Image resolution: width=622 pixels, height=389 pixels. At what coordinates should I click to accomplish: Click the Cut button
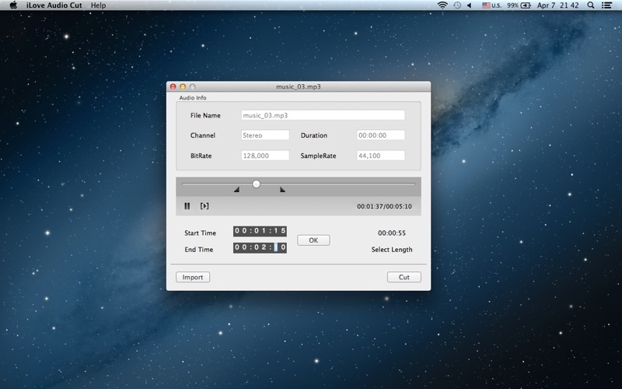pyautogui.click(x=404, y=277)
